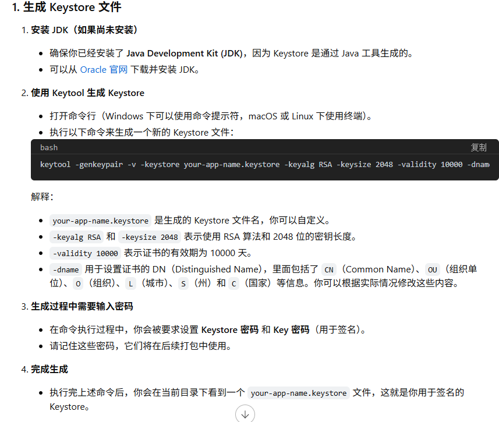
Task: Click the text 表示证书的有效期为 10000 天
Action: [x=187, y=253]
